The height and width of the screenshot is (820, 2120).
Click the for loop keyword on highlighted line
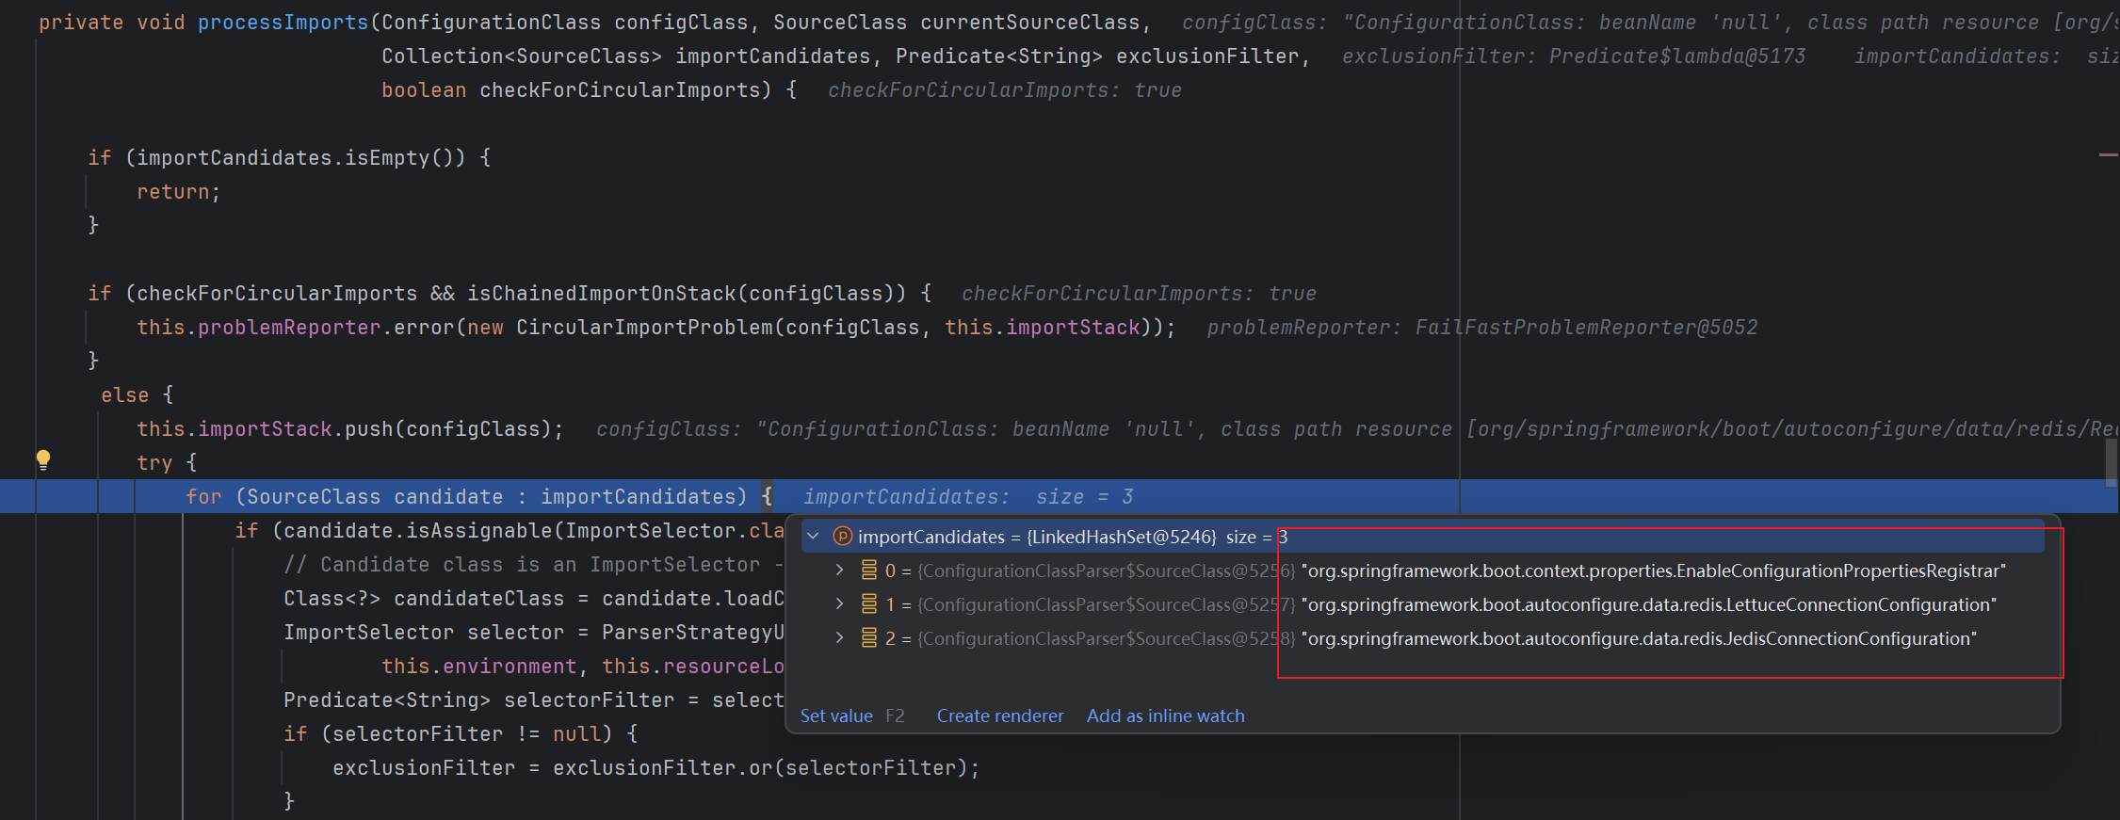click(x=203, y=497)
